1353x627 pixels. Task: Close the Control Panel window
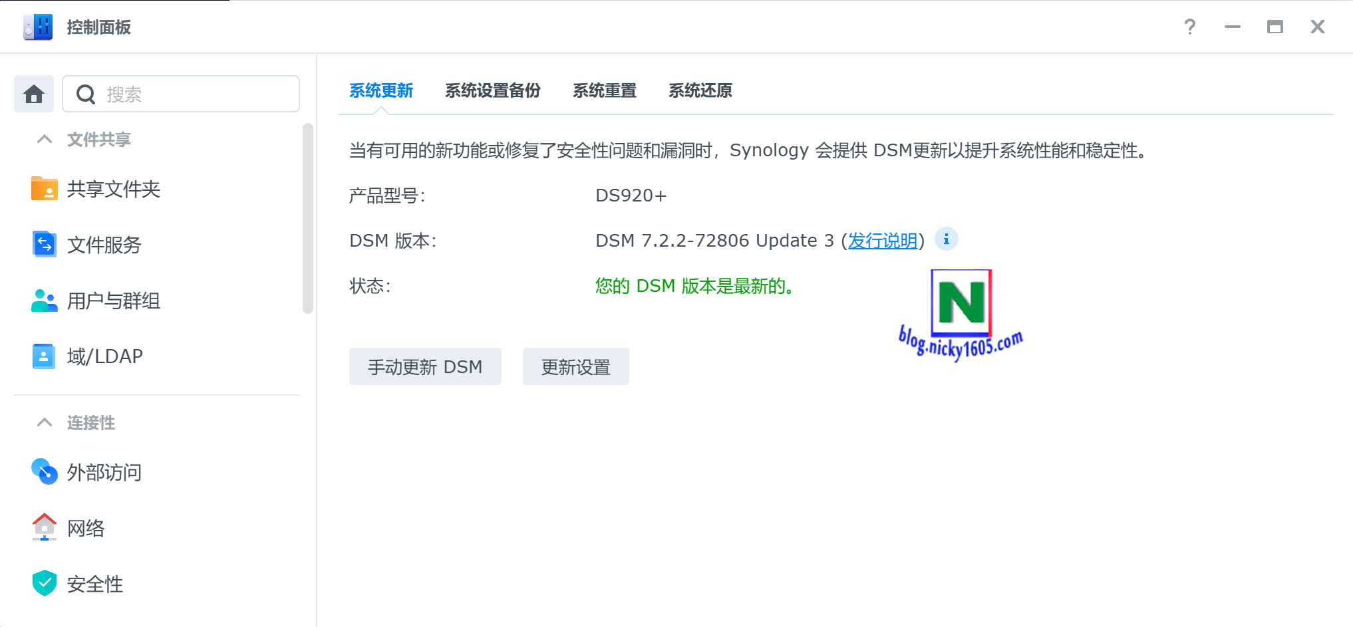pyautogui.click(x=1318, y=27)
